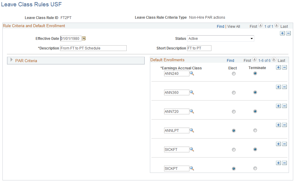Viewport: 295px width, 181px height.
Task: Look up accrual class for ANNLPT
Action: [192, 130]
